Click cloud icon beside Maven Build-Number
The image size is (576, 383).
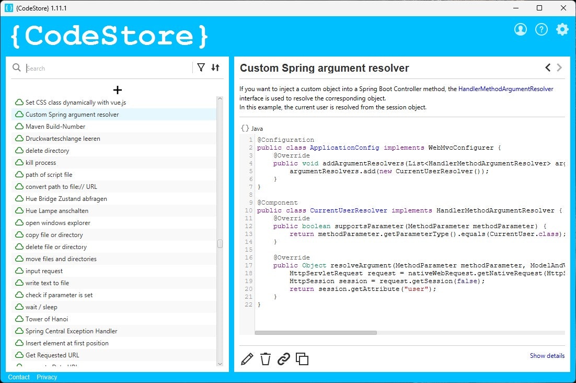point(19,127)
